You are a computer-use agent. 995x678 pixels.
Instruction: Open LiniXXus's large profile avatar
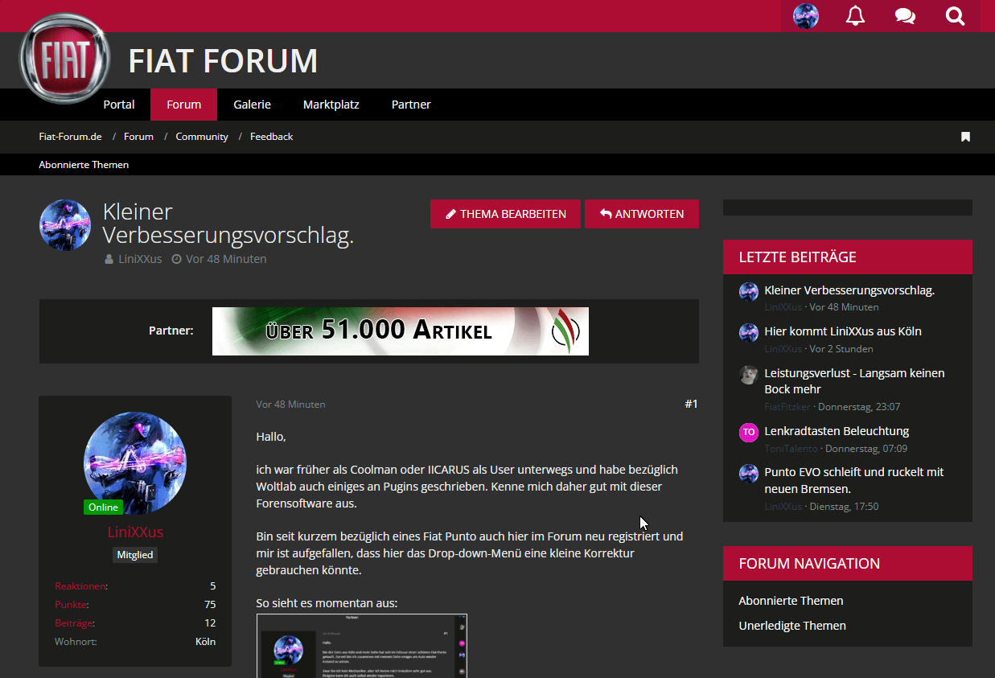pyautogui.click(x=135, y=463)
